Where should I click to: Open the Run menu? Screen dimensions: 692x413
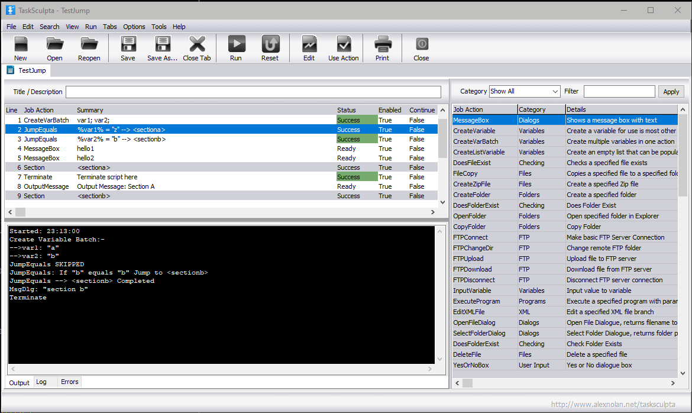90,27
